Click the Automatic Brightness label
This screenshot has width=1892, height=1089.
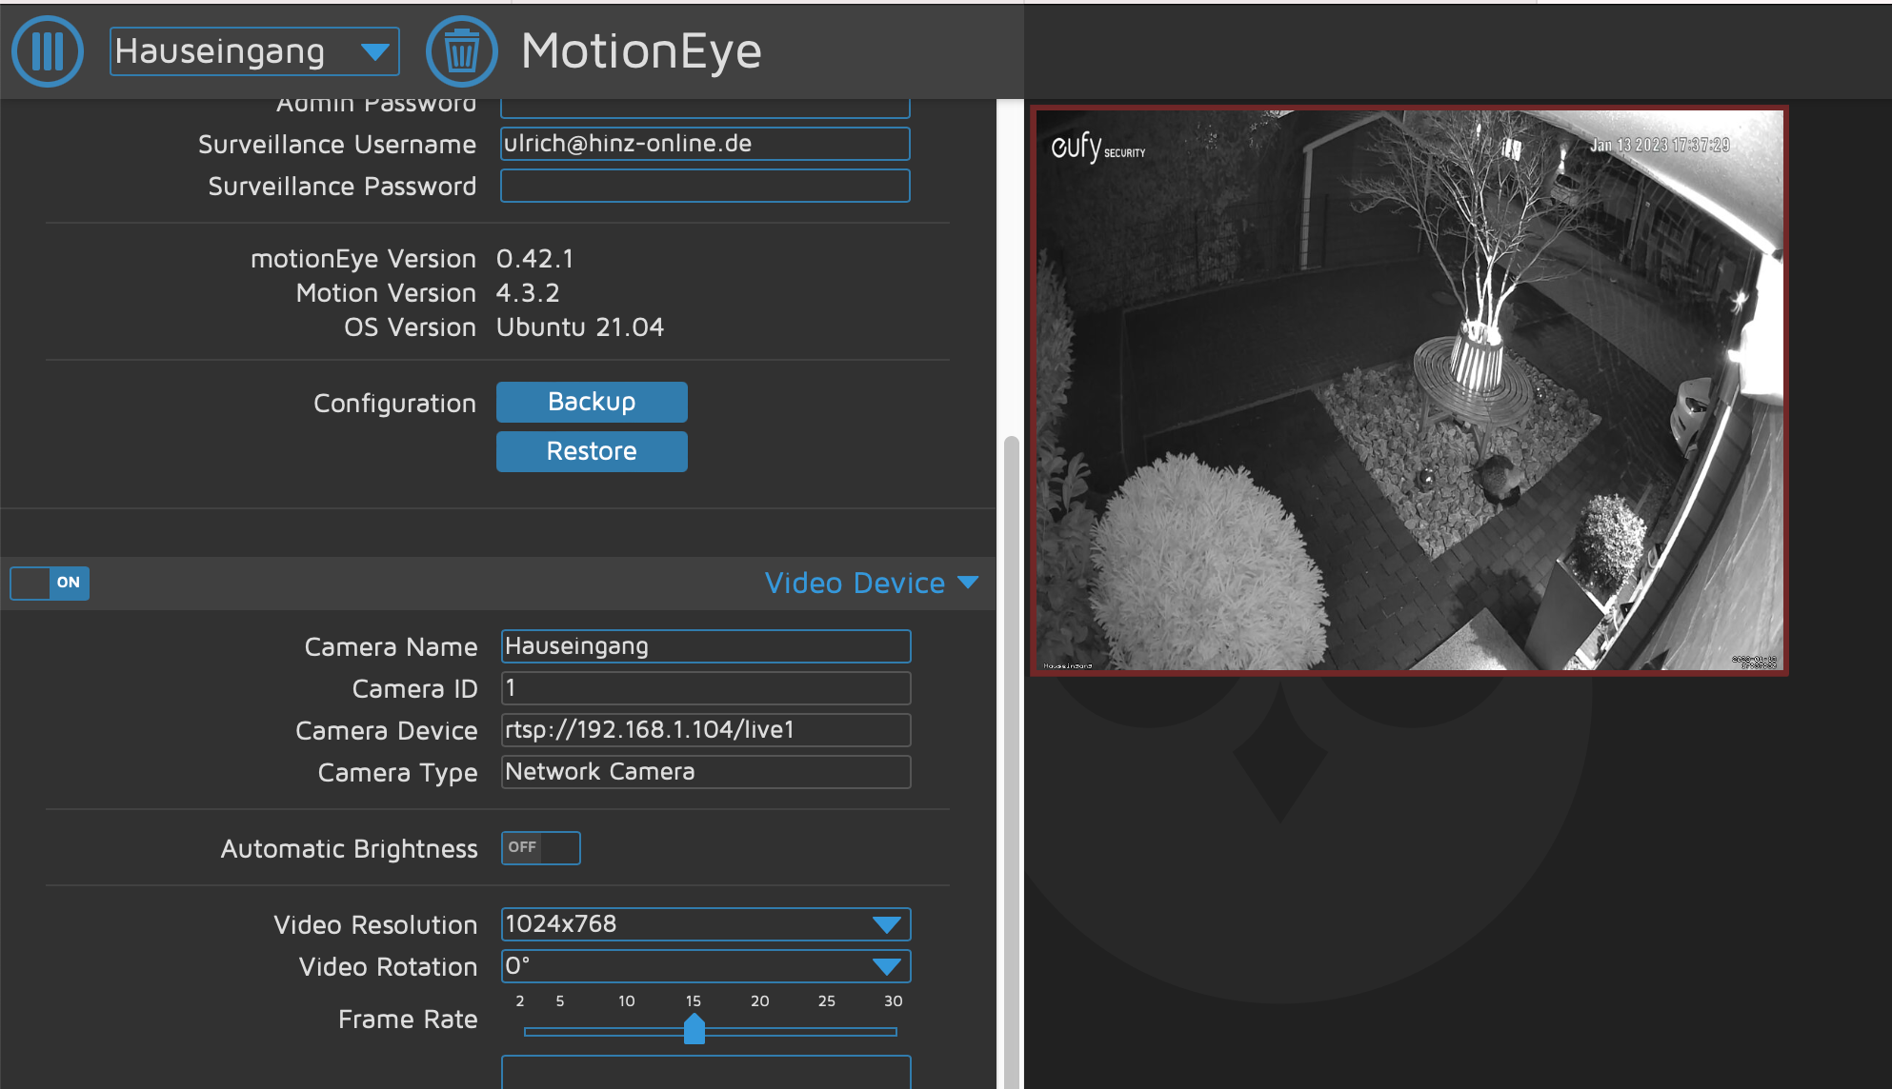pyautogui.click(x=350, y=849)
